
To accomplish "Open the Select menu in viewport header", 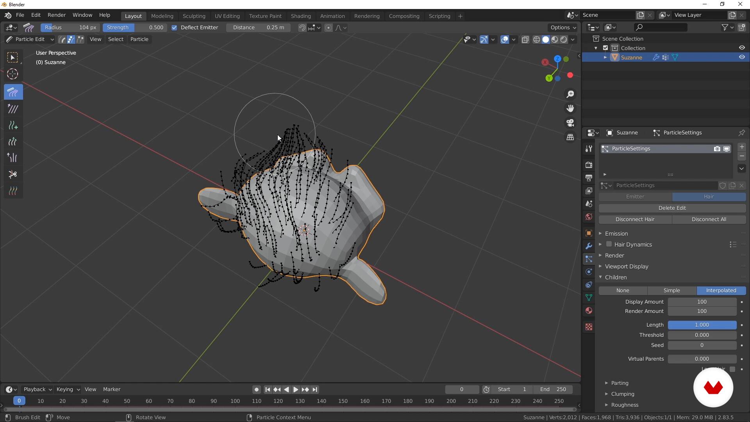I will coord(116,39).
